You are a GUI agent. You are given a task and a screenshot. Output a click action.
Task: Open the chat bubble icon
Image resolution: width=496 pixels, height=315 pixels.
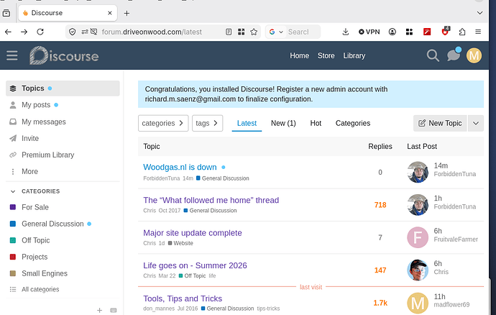click(454, 55)
